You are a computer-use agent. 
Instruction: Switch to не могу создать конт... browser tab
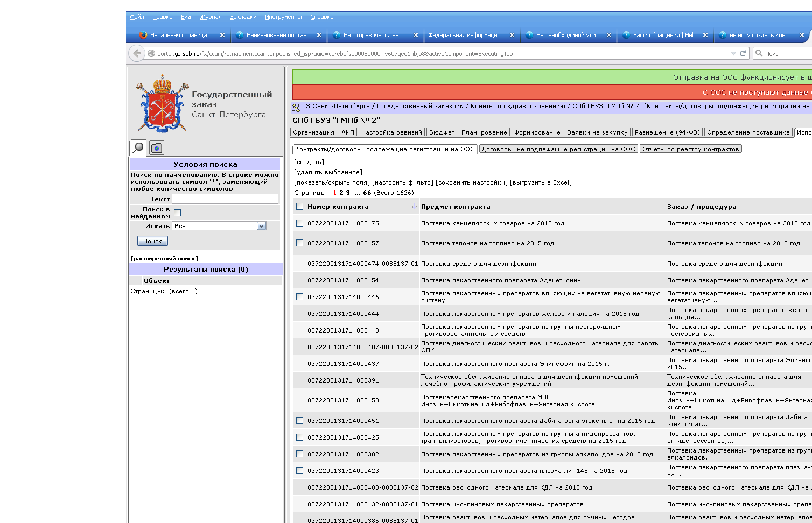coord(761,35)
